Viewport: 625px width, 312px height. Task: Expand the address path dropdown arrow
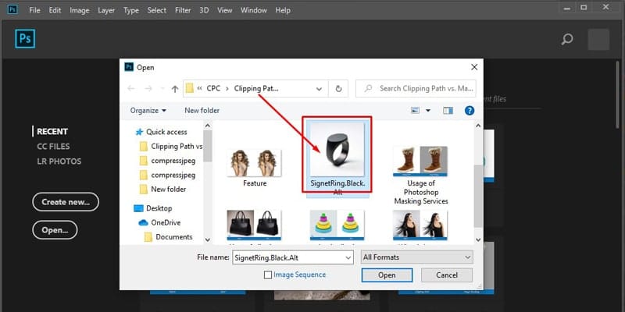319,89
